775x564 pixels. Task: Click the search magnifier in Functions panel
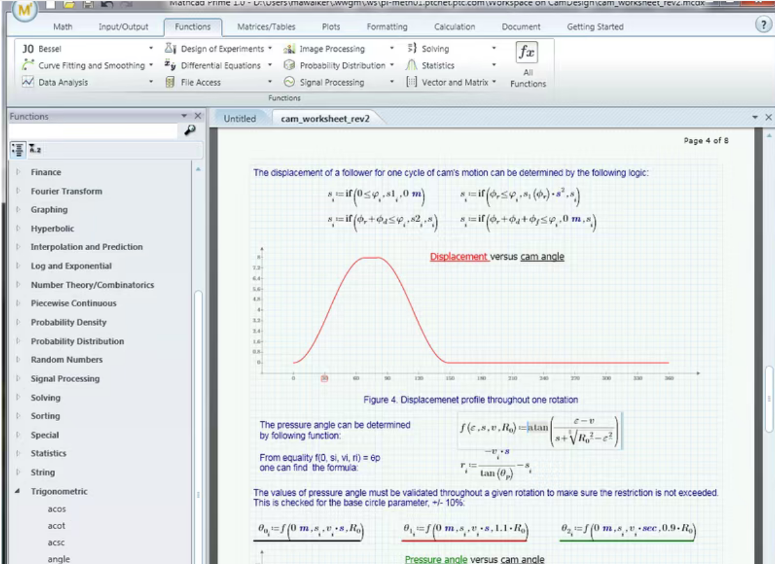pos(190,130)
